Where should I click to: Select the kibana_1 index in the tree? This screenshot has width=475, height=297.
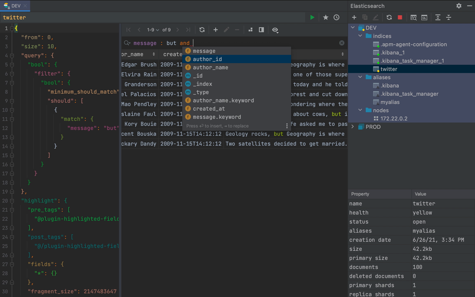click(391, 52)
